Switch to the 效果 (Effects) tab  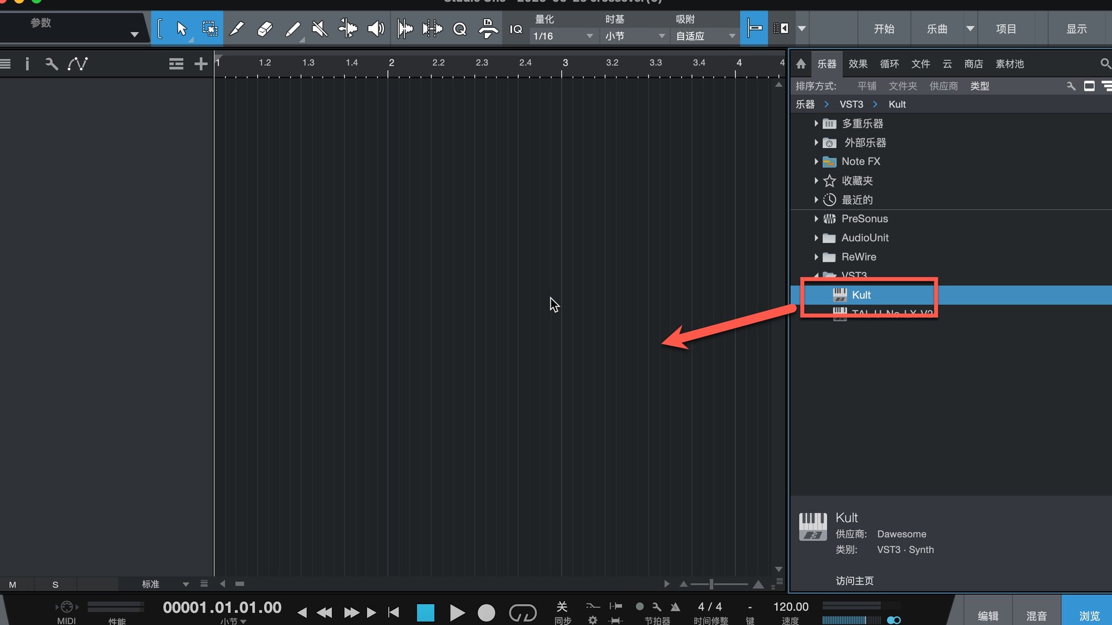(x=858, y=64)
